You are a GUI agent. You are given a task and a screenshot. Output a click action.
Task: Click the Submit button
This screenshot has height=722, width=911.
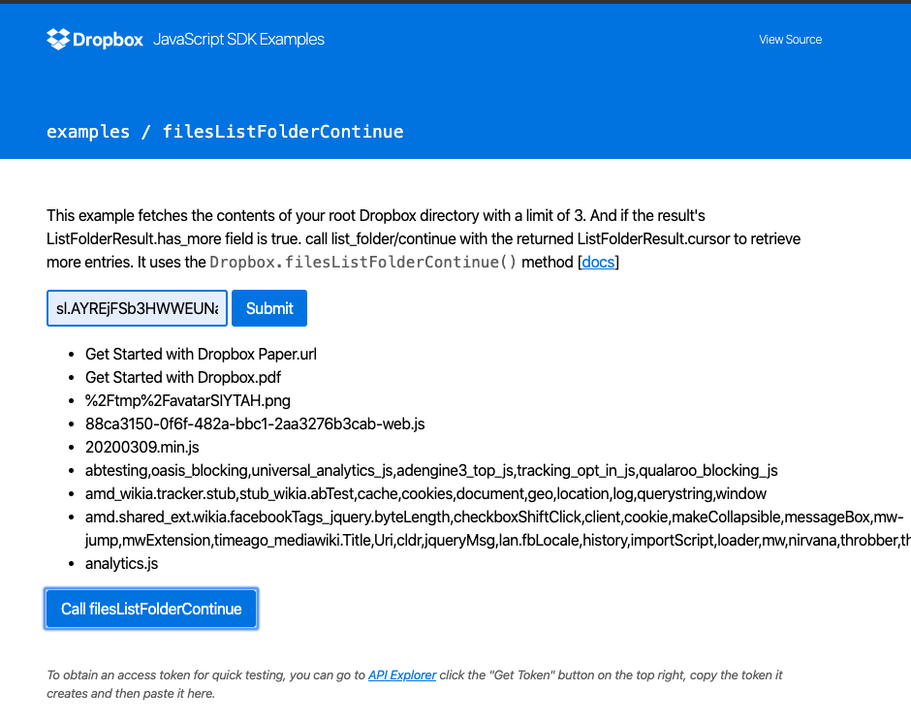pos(269,308)
